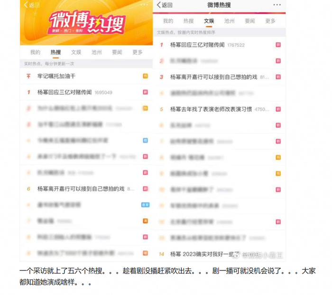The width and height of the screenshot is (332, 295).
Task: Open the 池州 tab in the right panel
Action: click(x=229, y=21)
